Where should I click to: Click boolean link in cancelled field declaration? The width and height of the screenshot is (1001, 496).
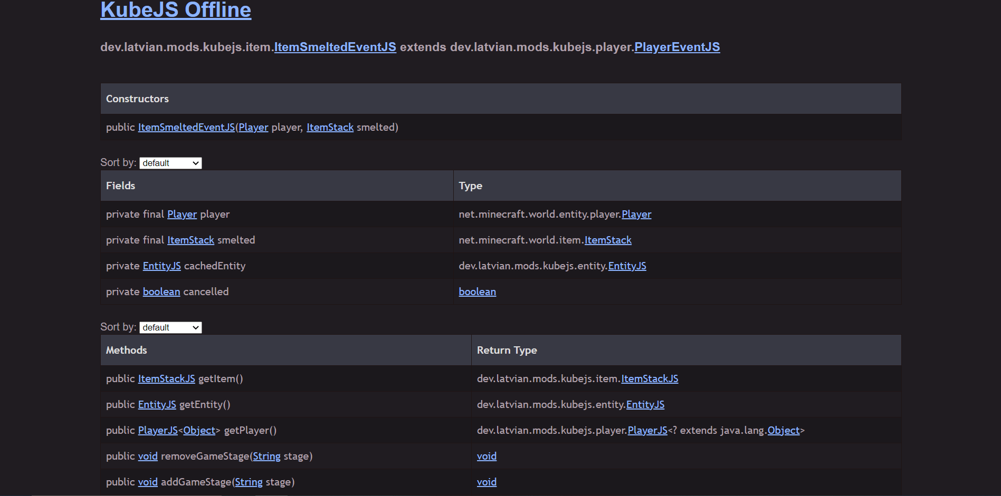pyautogui.click(x=161, y=291)
